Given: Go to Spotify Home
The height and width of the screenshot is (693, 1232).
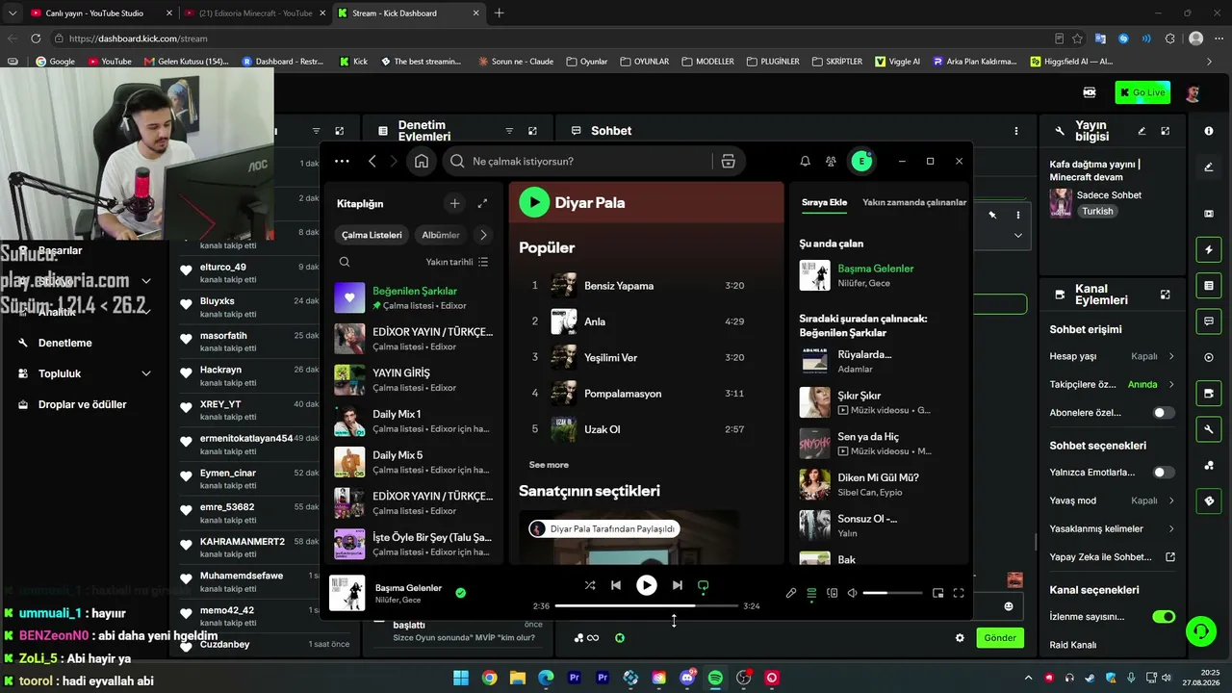Looking at the screenshot, I should pyautogui.click(x=422, y=162).
